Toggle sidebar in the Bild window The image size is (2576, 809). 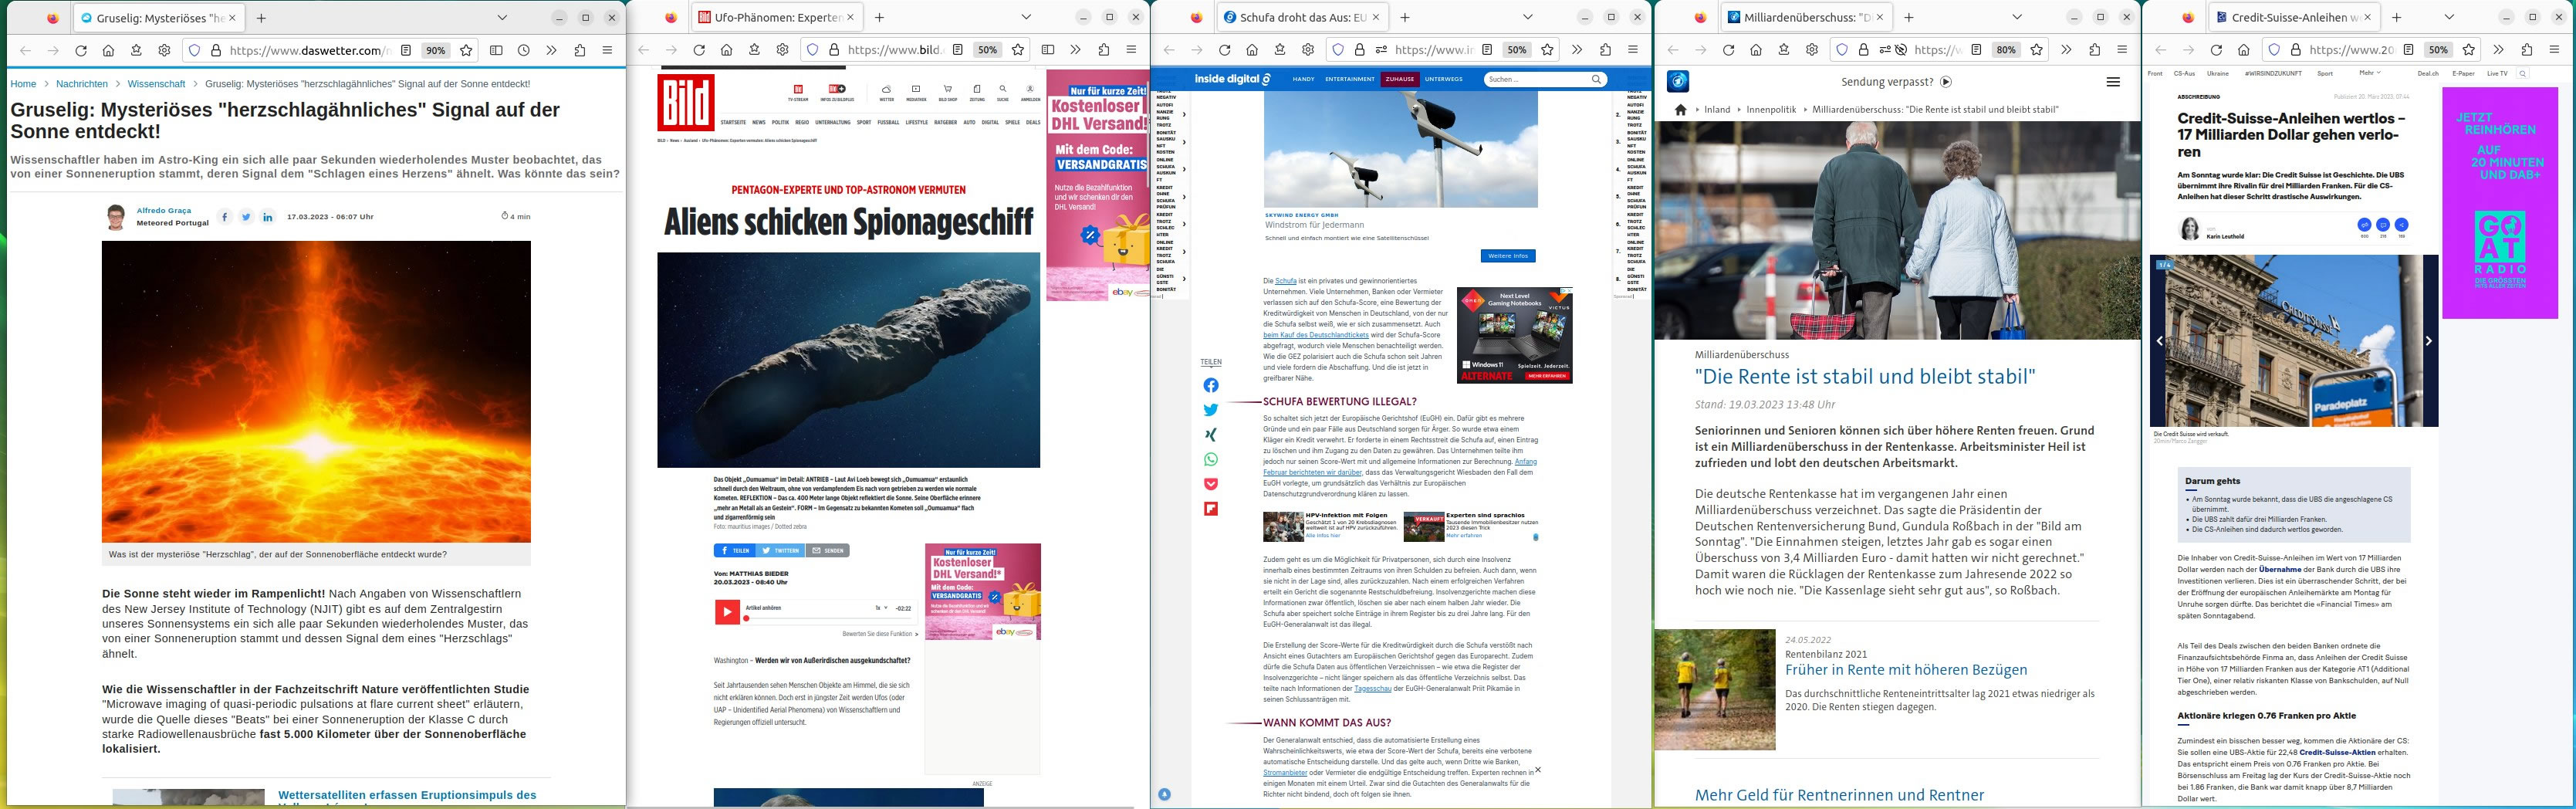tap(1048, 50)
